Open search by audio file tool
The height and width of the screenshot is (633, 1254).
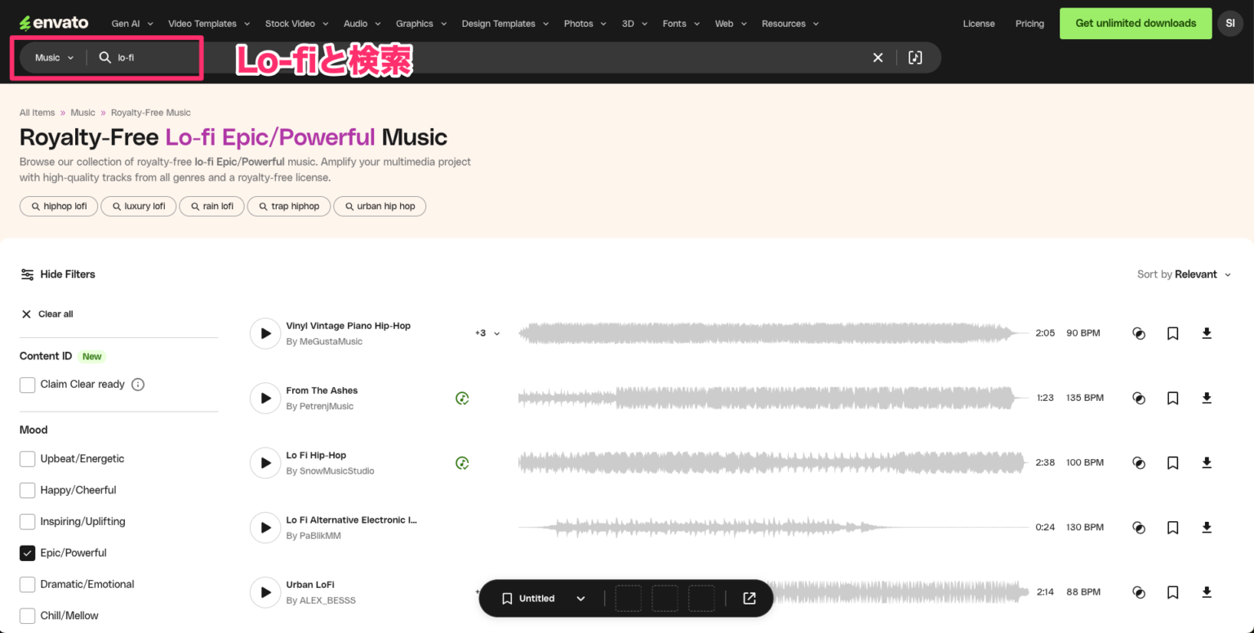pos(914,57)
